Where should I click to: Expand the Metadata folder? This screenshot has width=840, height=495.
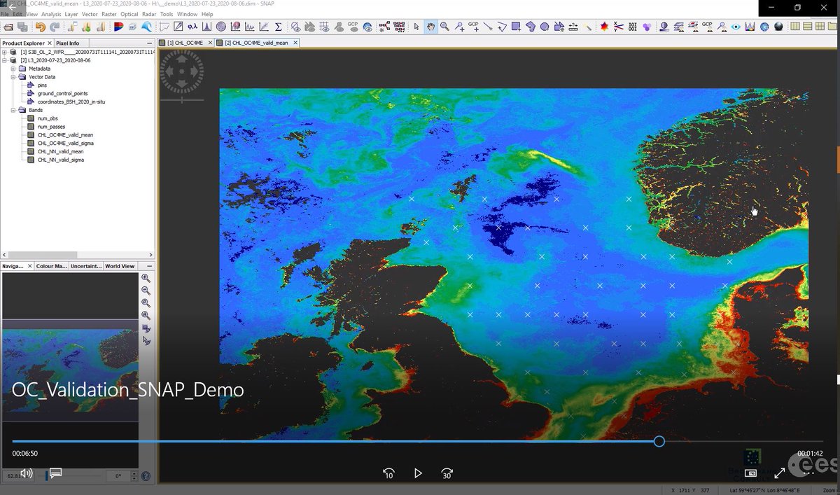(13, 69)
